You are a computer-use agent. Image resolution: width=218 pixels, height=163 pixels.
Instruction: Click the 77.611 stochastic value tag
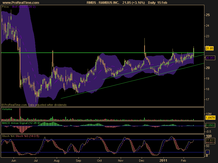tap(210, 140)
